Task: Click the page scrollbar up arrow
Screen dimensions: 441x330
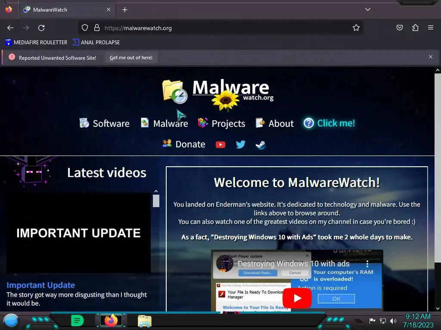Action: (438, 70)
